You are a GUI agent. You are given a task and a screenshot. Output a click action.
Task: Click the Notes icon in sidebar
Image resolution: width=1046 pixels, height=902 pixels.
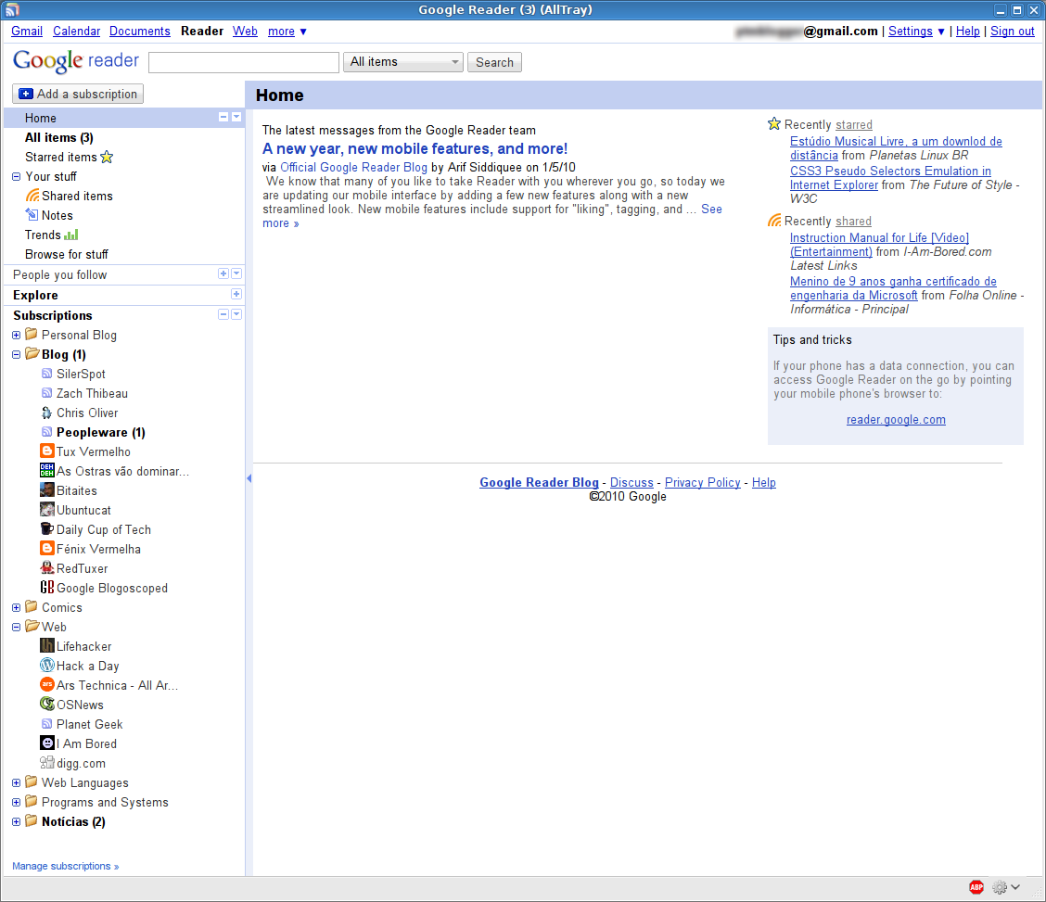(32, 215)
